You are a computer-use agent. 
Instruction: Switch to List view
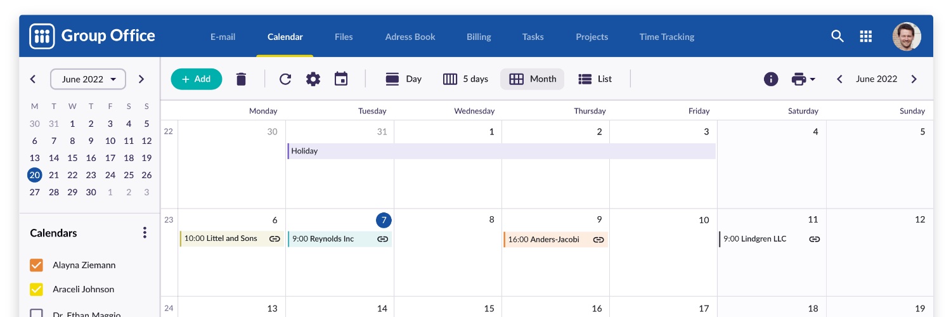point(595,79)
